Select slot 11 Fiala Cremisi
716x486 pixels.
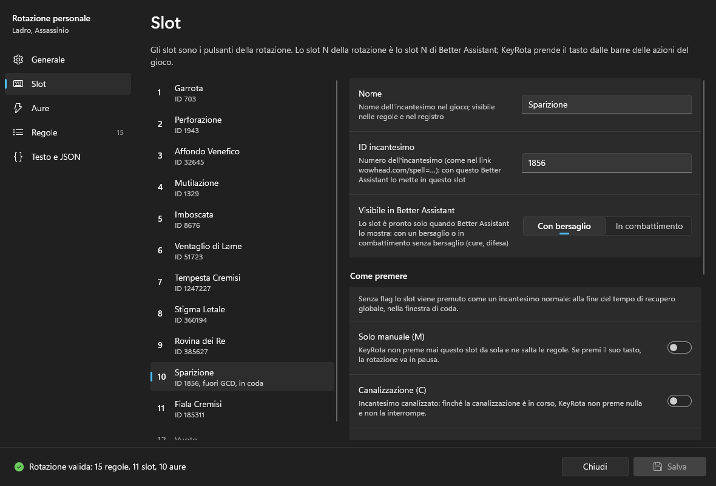[x=242, y=408]
